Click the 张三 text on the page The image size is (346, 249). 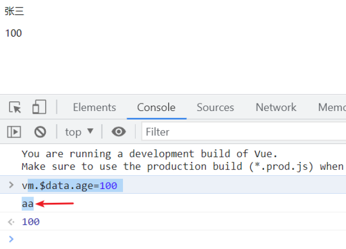[x=14, y=11]
